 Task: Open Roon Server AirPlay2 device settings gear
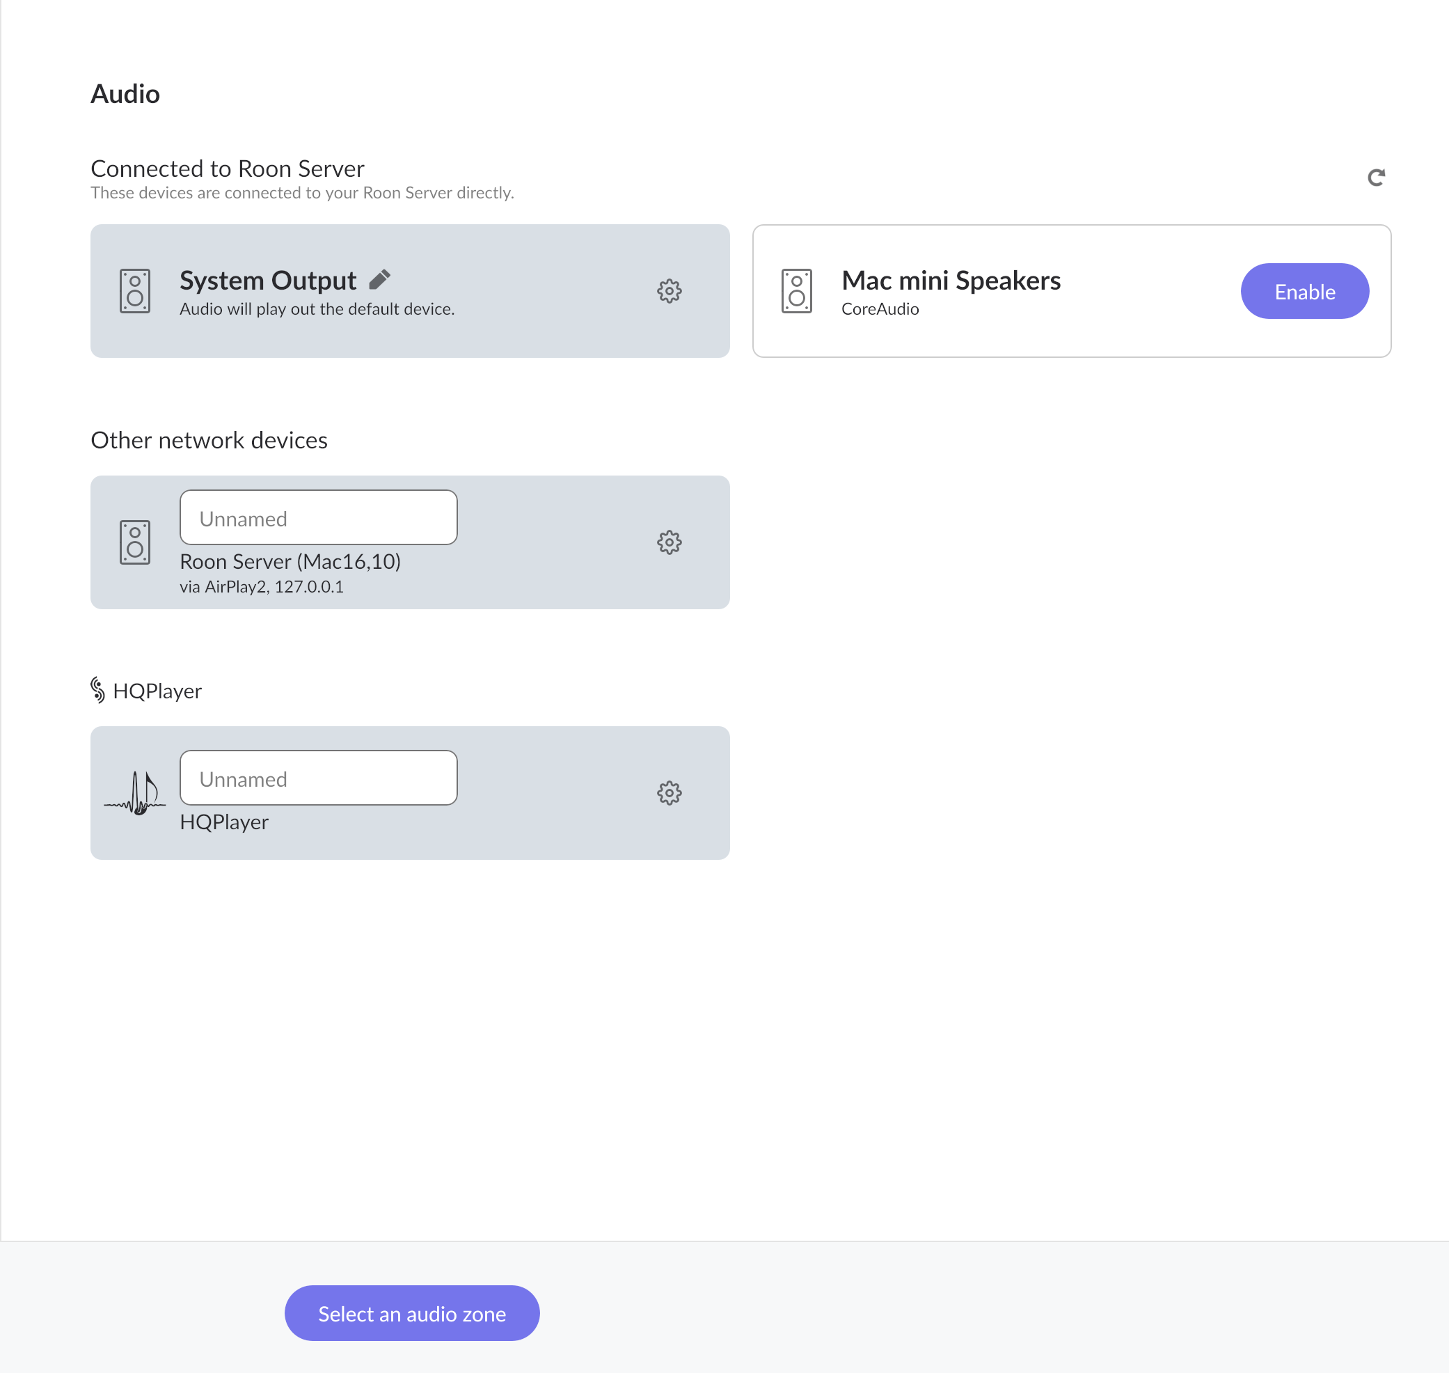[669, 542]
